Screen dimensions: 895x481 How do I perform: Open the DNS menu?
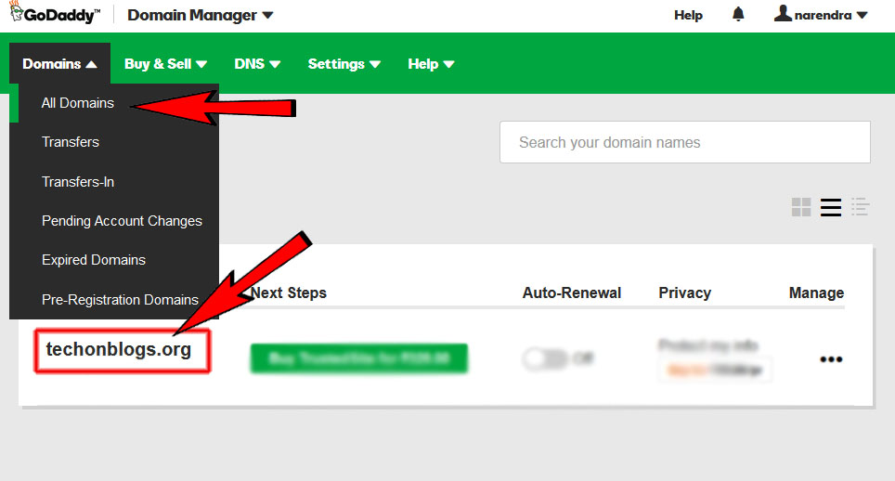[257, 64]
